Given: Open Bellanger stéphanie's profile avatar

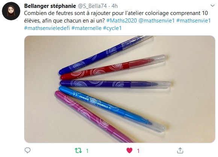Looking at the screenshot, I should coord(11,11).
